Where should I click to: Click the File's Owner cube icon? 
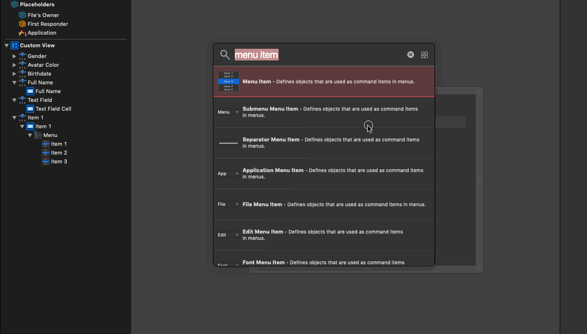[x=22, y=15]
